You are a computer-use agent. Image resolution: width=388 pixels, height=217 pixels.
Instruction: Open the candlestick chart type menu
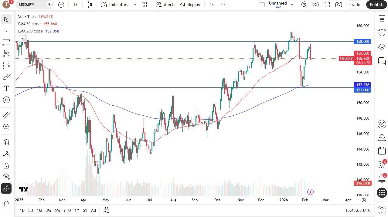tap(89, 5)
